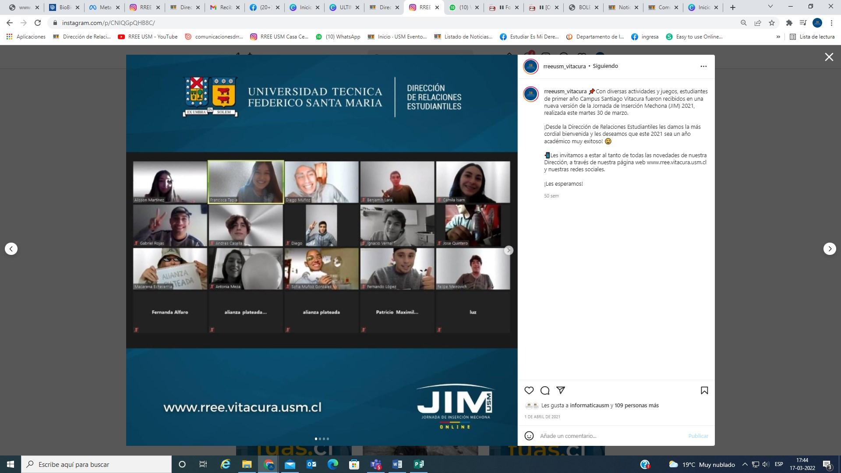Go to next post arrow
Image resolution: width=841 pixels, height=473 pixels.
point(830,249)
